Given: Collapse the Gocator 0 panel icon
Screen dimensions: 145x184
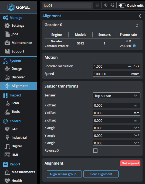Looking at the screenshot, I should pyautogui.click(x=137, y=25).
